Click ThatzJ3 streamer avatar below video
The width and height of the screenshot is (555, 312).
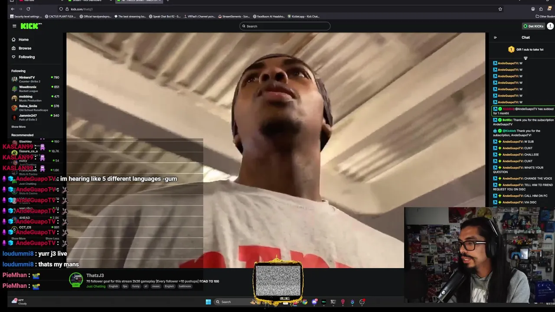coord(76,280)
